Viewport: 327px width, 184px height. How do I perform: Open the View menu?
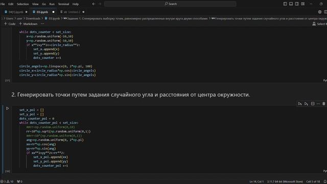(35, 4)
